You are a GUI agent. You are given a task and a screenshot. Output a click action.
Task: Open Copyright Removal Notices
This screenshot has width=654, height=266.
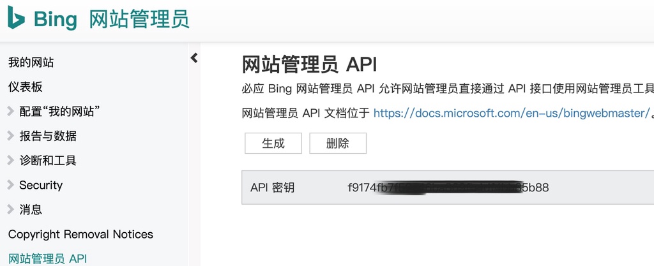pyautogui.click(x=80, y=234)
